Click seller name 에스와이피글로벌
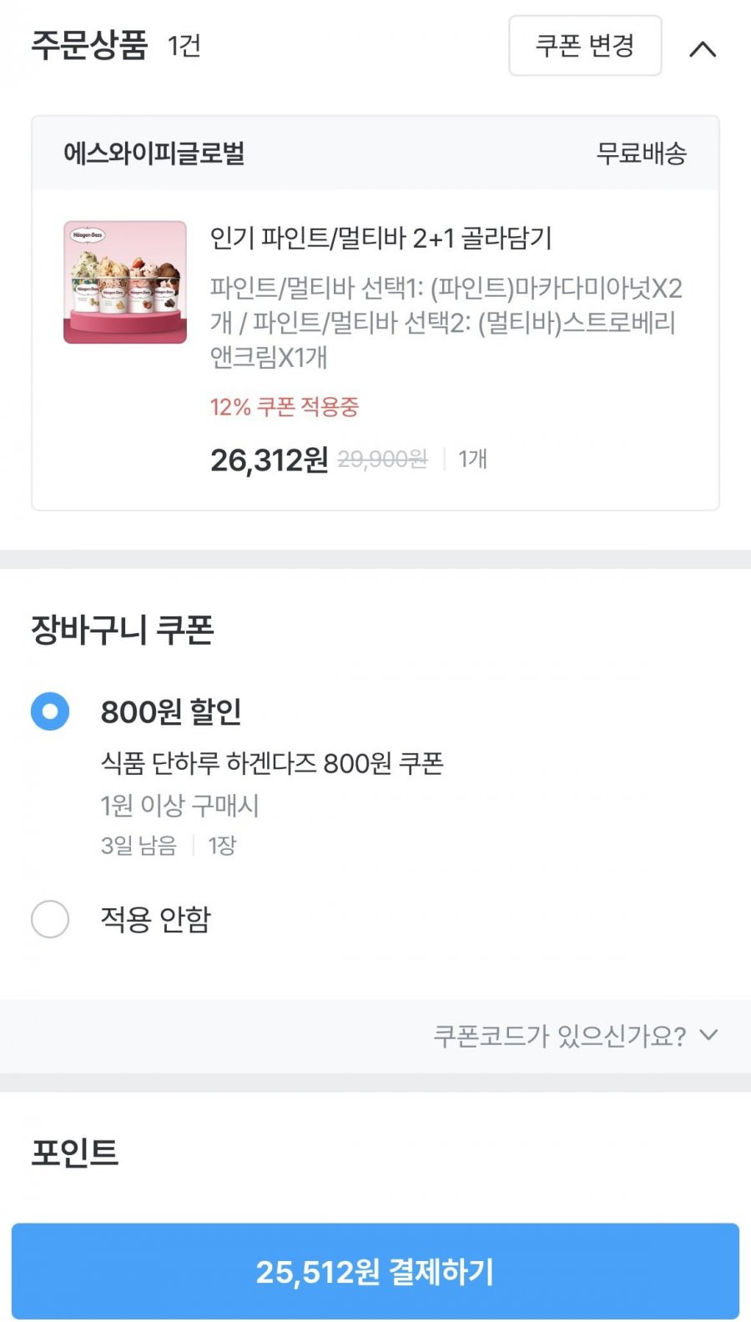Image resolution: width=751 pixels, height=1322 pixels. pyautogui.click(x=154, y=153)
